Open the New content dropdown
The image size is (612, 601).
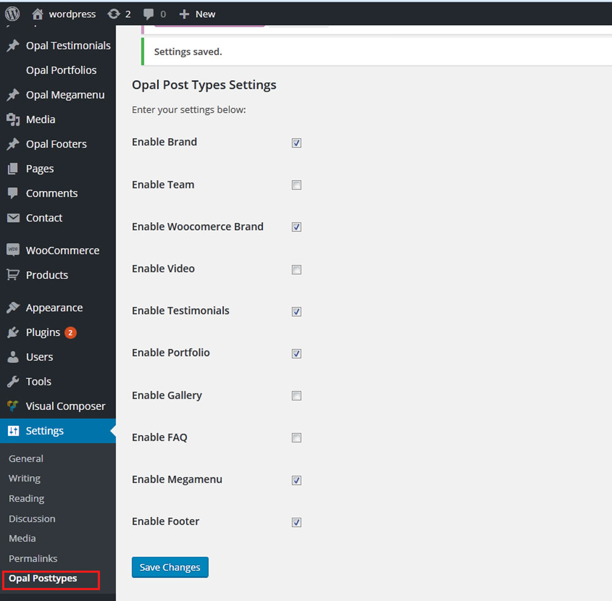(x=197, y=14)
